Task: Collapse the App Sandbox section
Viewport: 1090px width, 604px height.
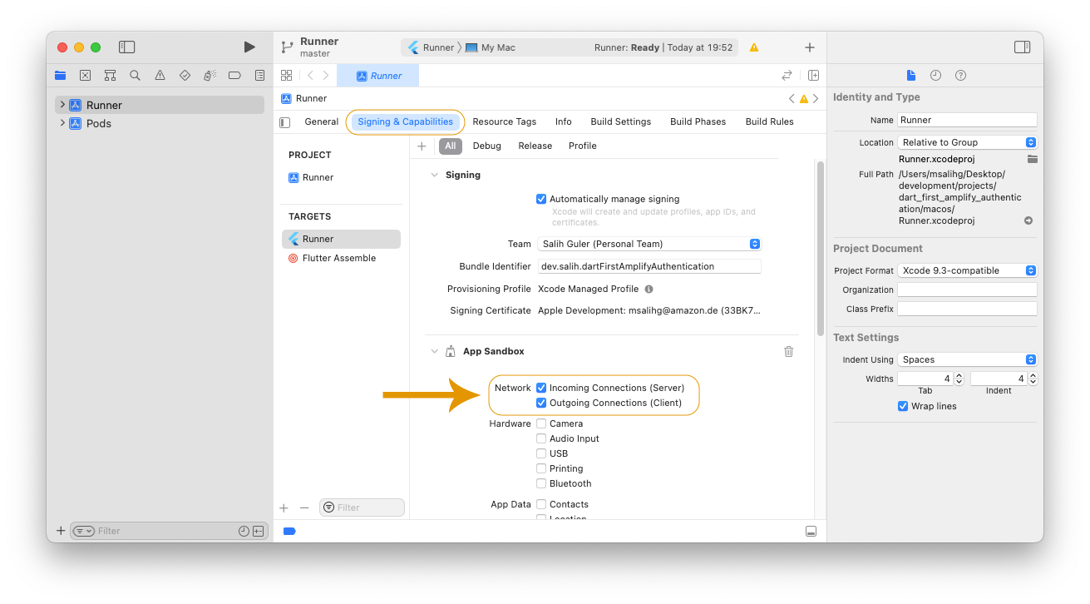Action: [x=434, y=351]
